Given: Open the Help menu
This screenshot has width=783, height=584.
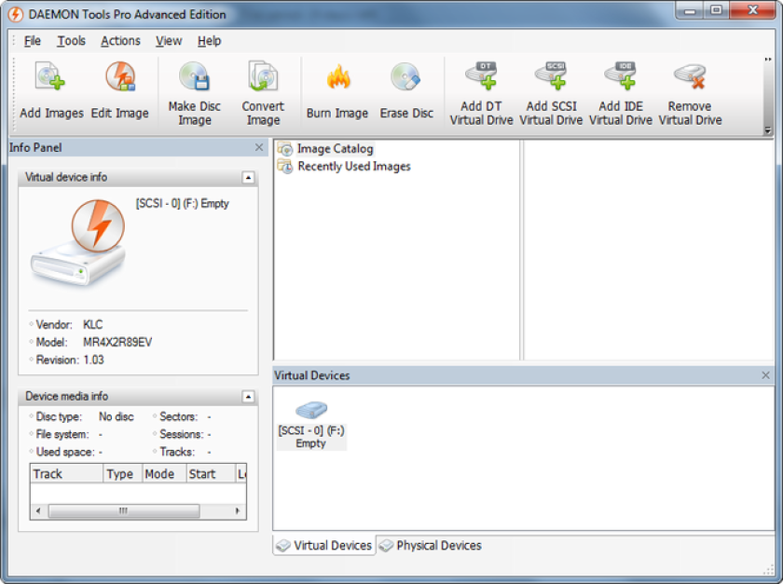Looking at the screenshot, I should [209, 41].
